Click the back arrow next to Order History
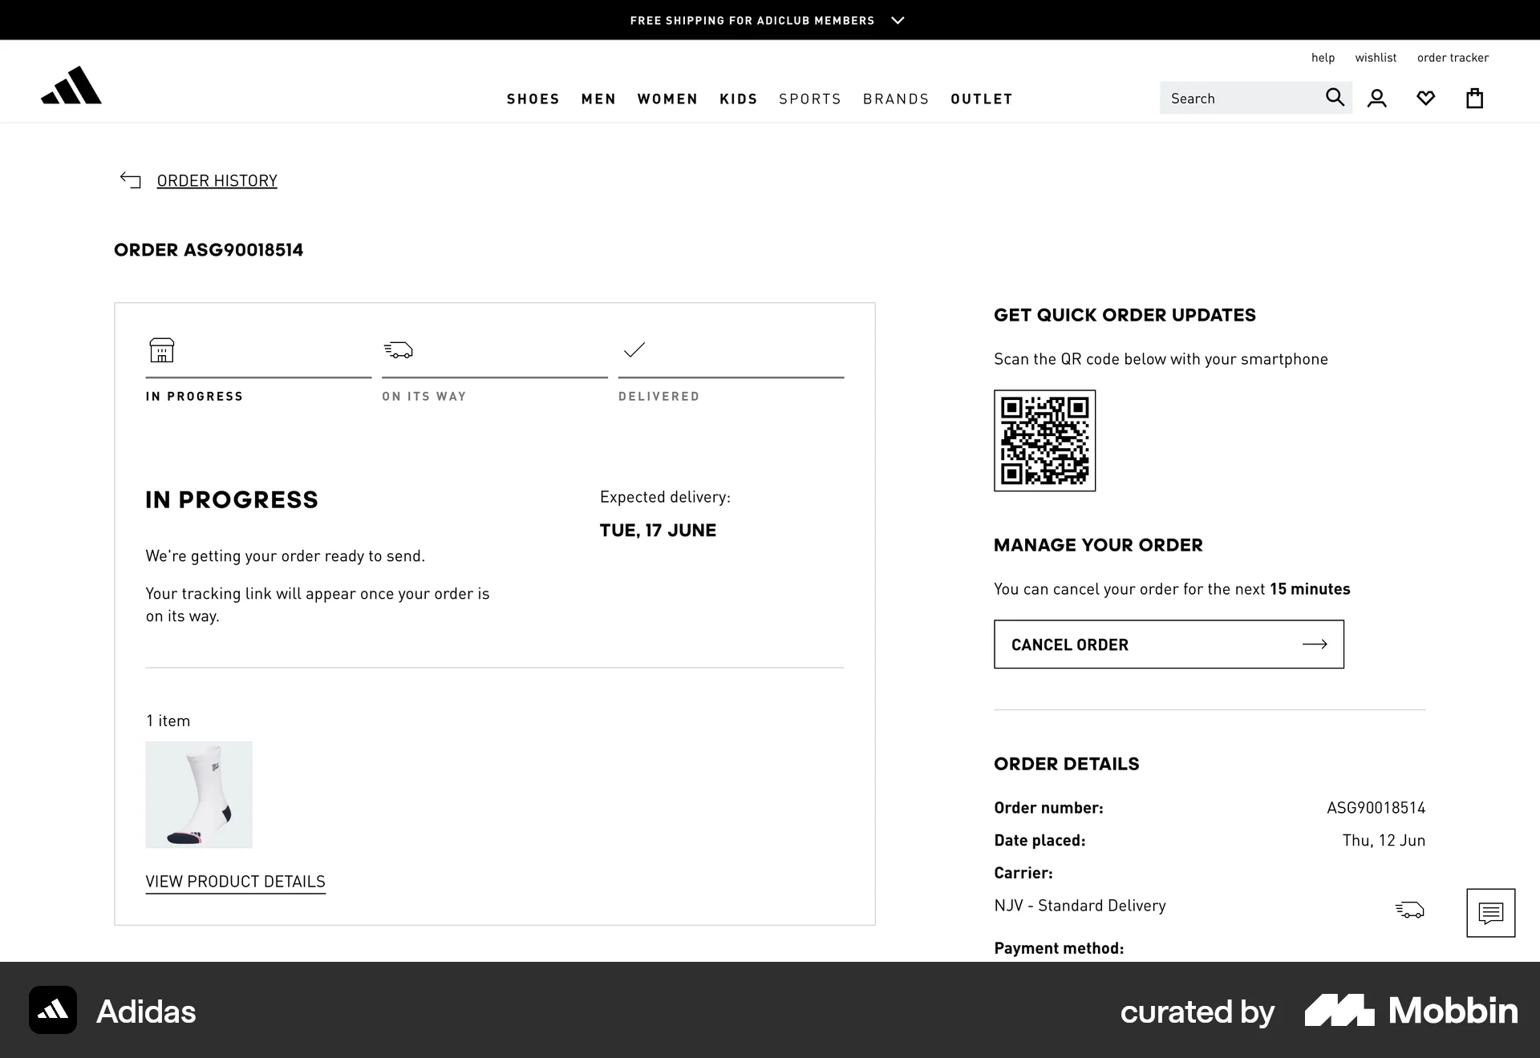 130,180
